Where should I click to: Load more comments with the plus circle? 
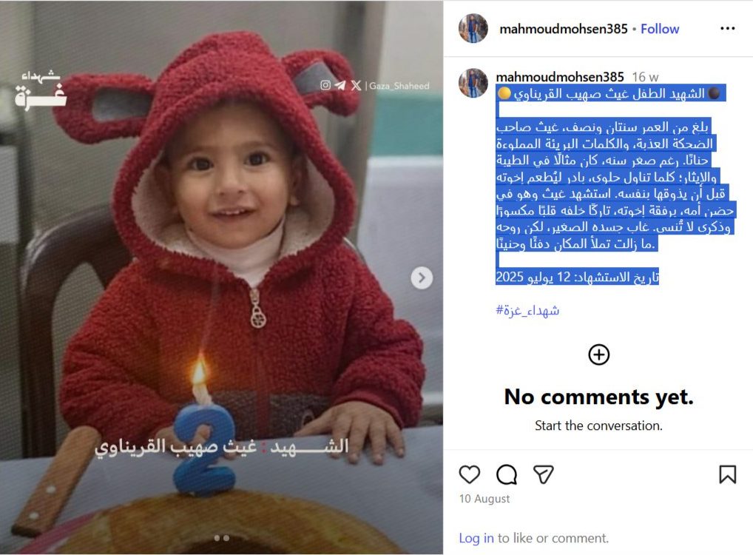click(598, 354)
